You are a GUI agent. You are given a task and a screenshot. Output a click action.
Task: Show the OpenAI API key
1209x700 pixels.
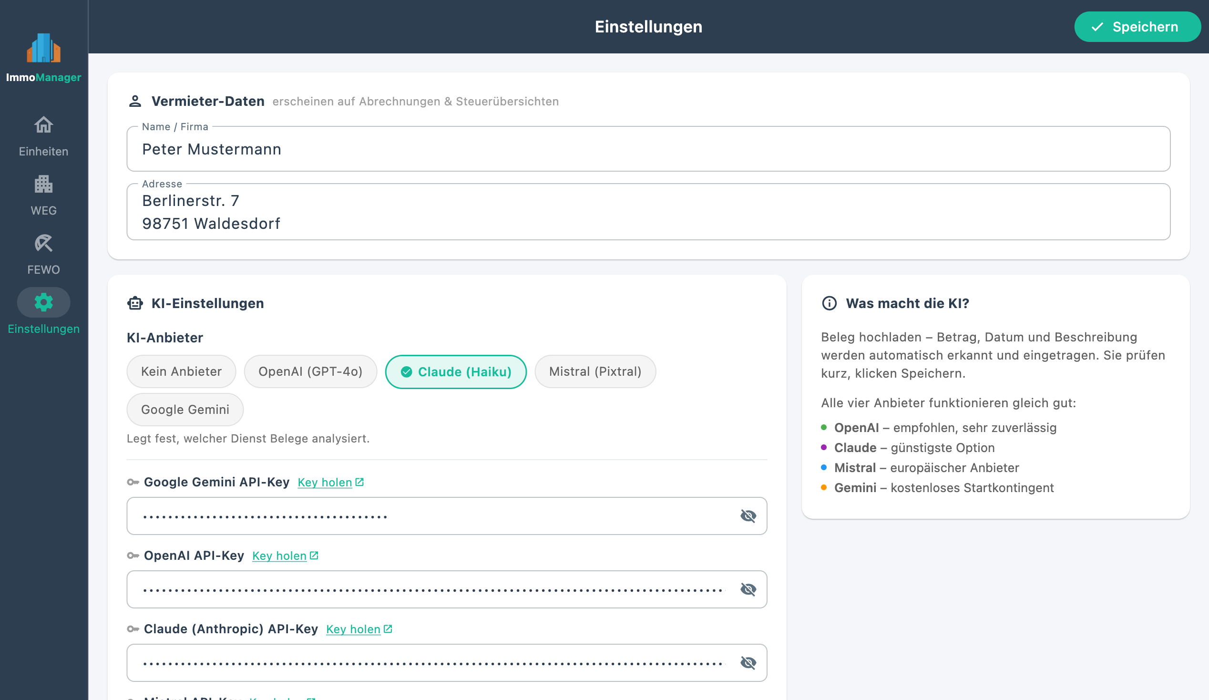coord(748,589)
